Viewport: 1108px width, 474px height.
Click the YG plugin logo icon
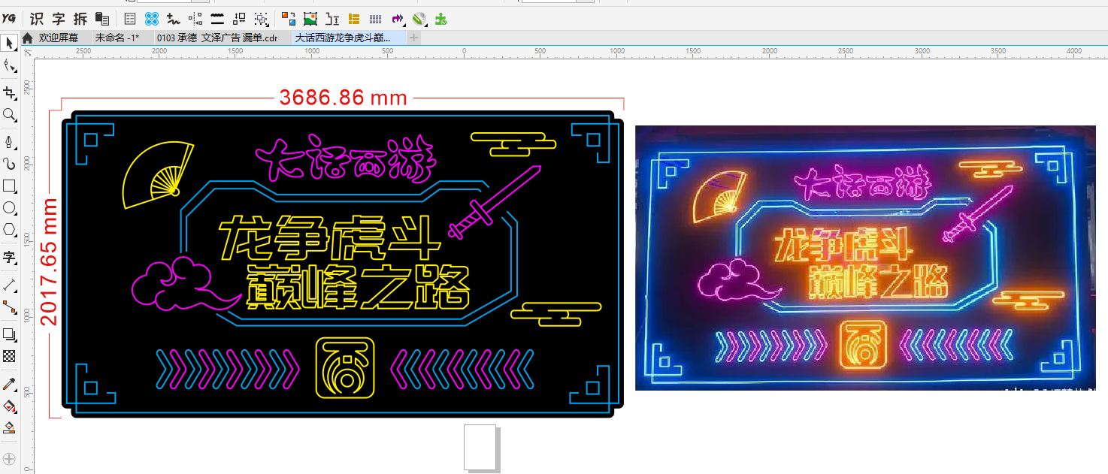tap(9, 19)
